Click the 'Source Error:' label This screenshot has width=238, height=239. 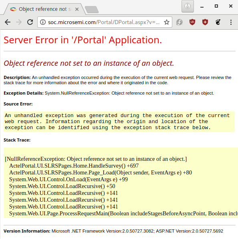[18, 104]
